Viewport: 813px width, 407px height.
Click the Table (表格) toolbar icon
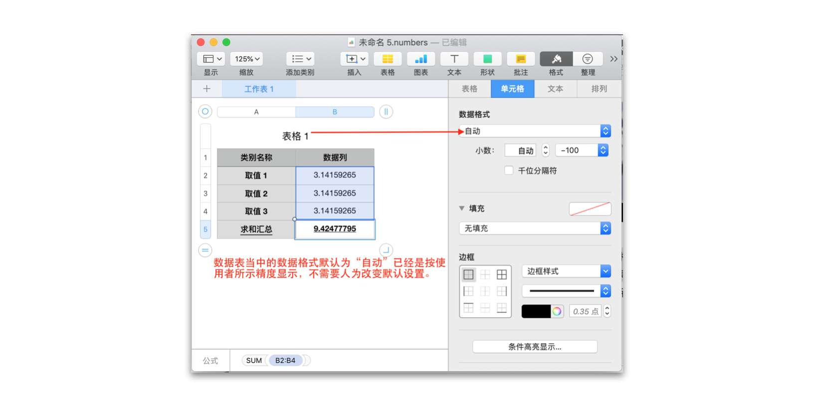tap(388, 59)
